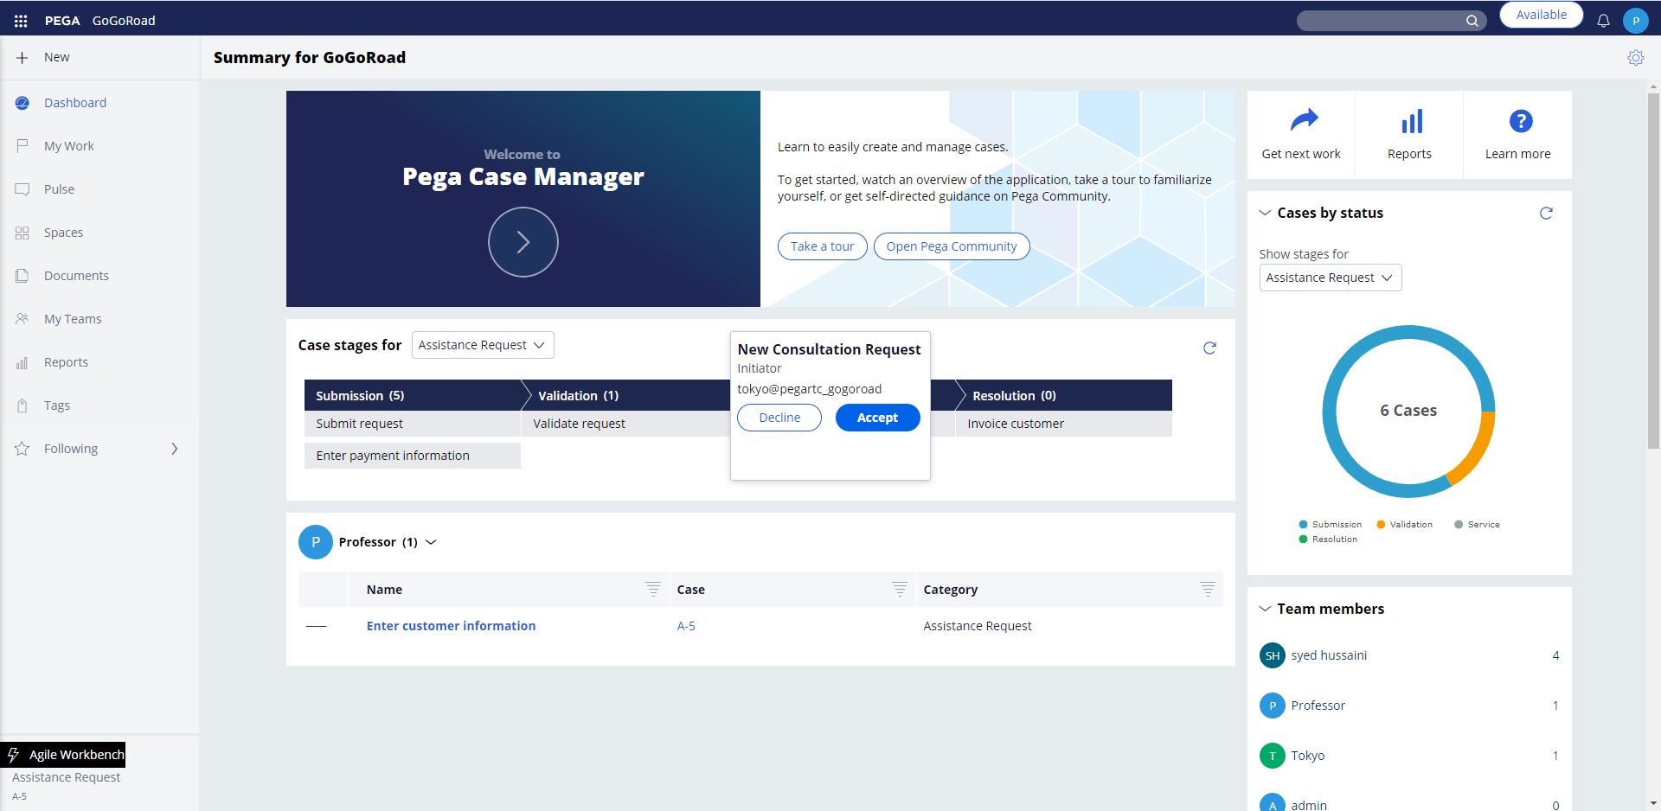This screenshot has height=811, width=1661.
Task: Click the plus icon next to New
Action: [22, 58]
